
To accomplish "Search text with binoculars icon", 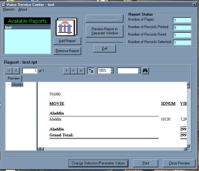I will click(x=145, y=71).
